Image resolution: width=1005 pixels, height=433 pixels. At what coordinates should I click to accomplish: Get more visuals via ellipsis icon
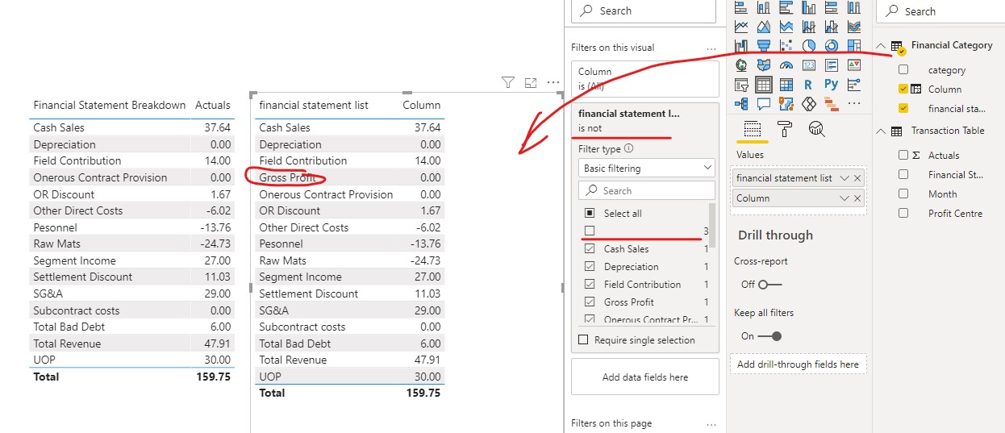pyautogui.click(x=854, y=103)
